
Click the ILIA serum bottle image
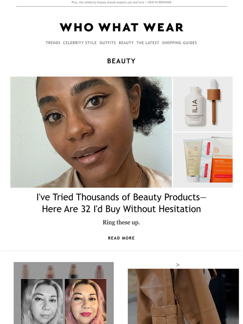(203, 104)
